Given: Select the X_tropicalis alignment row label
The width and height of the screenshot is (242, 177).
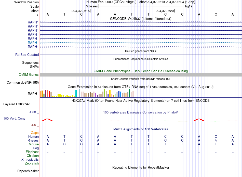Looking at the screenshot, I should coord(30,160).
